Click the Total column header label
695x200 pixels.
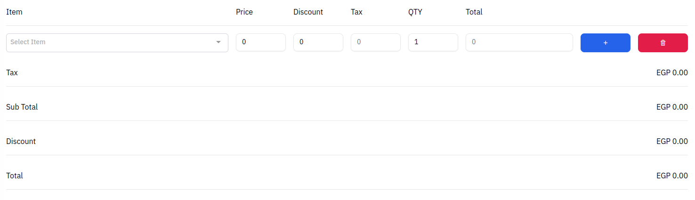click(474, 12)
